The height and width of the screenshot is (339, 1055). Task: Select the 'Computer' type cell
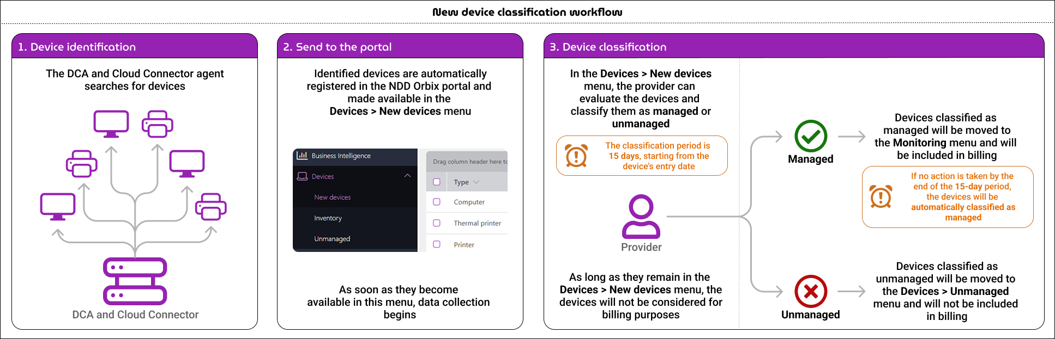(469, 202)
